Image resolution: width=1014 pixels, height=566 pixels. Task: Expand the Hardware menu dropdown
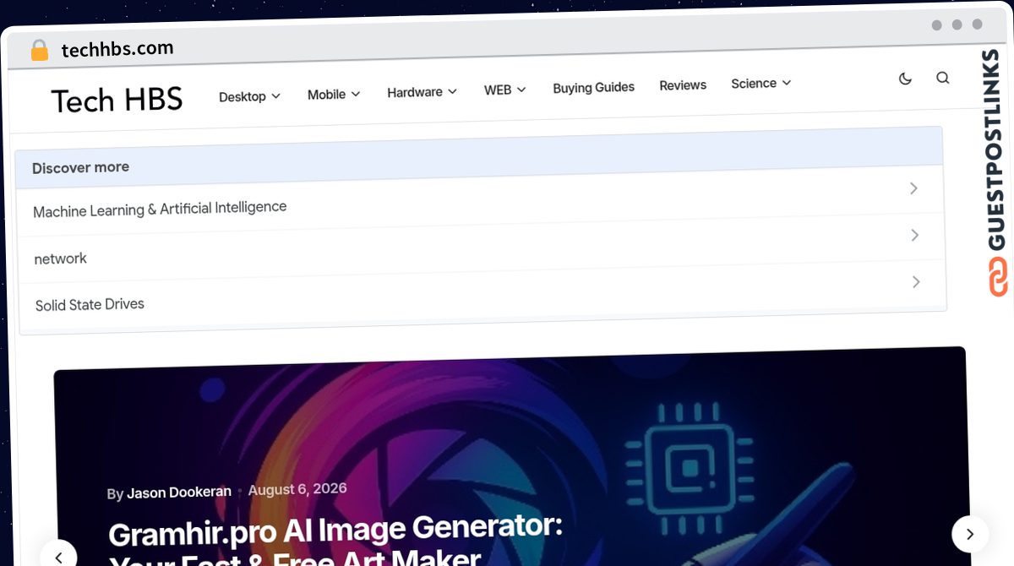pos(422,91)
